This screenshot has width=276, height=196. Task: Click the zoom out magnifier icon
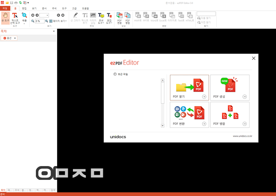click(33, 21)
